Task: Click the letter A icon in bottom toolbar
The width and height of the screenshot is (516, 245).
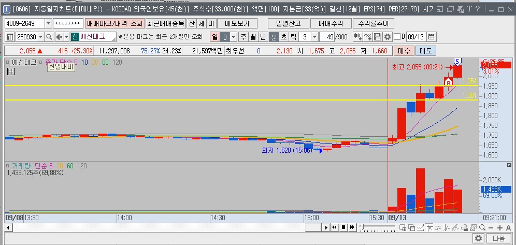Action: coord(508,228)
